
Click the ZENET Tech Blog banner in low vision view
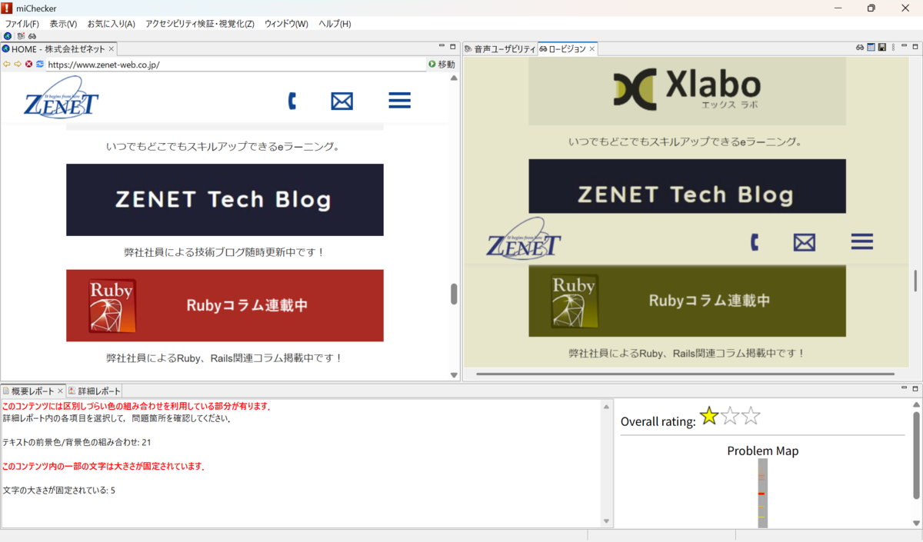687,186
